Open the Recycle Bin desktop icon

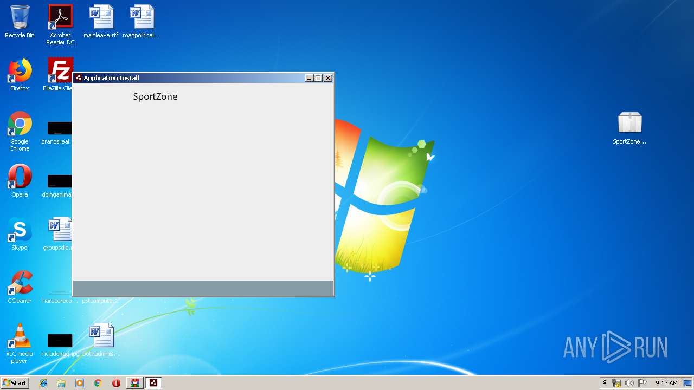click(x=20, y=22)
